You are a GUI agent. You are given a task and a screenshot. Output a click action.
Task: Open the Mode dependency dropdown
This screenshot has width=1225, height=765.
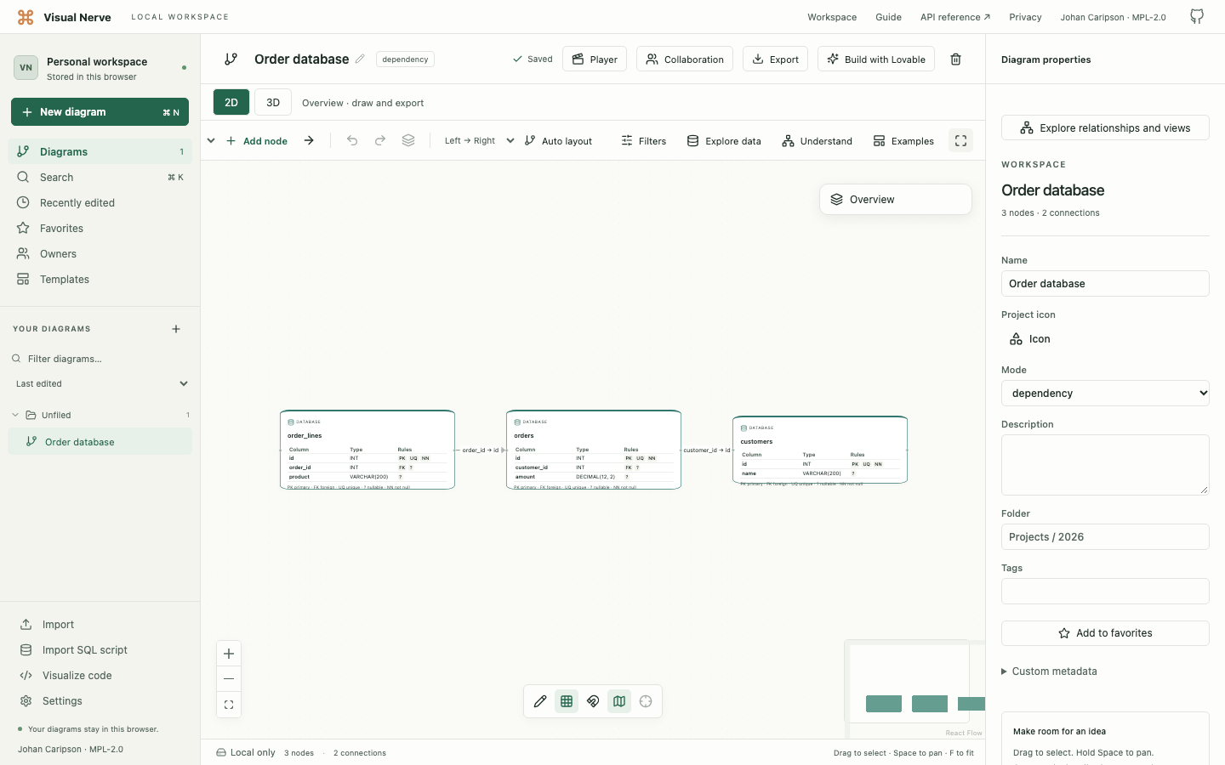[x=1105, y=394]
